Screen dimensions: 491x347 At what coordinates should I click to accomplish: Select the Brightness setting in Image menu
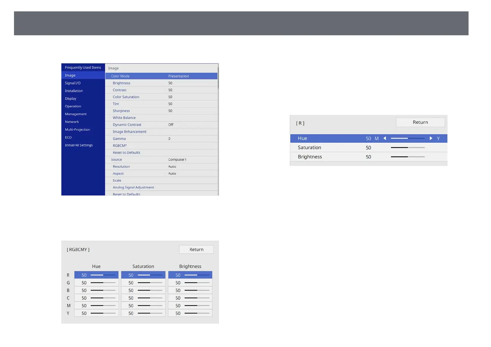point(161,83)
